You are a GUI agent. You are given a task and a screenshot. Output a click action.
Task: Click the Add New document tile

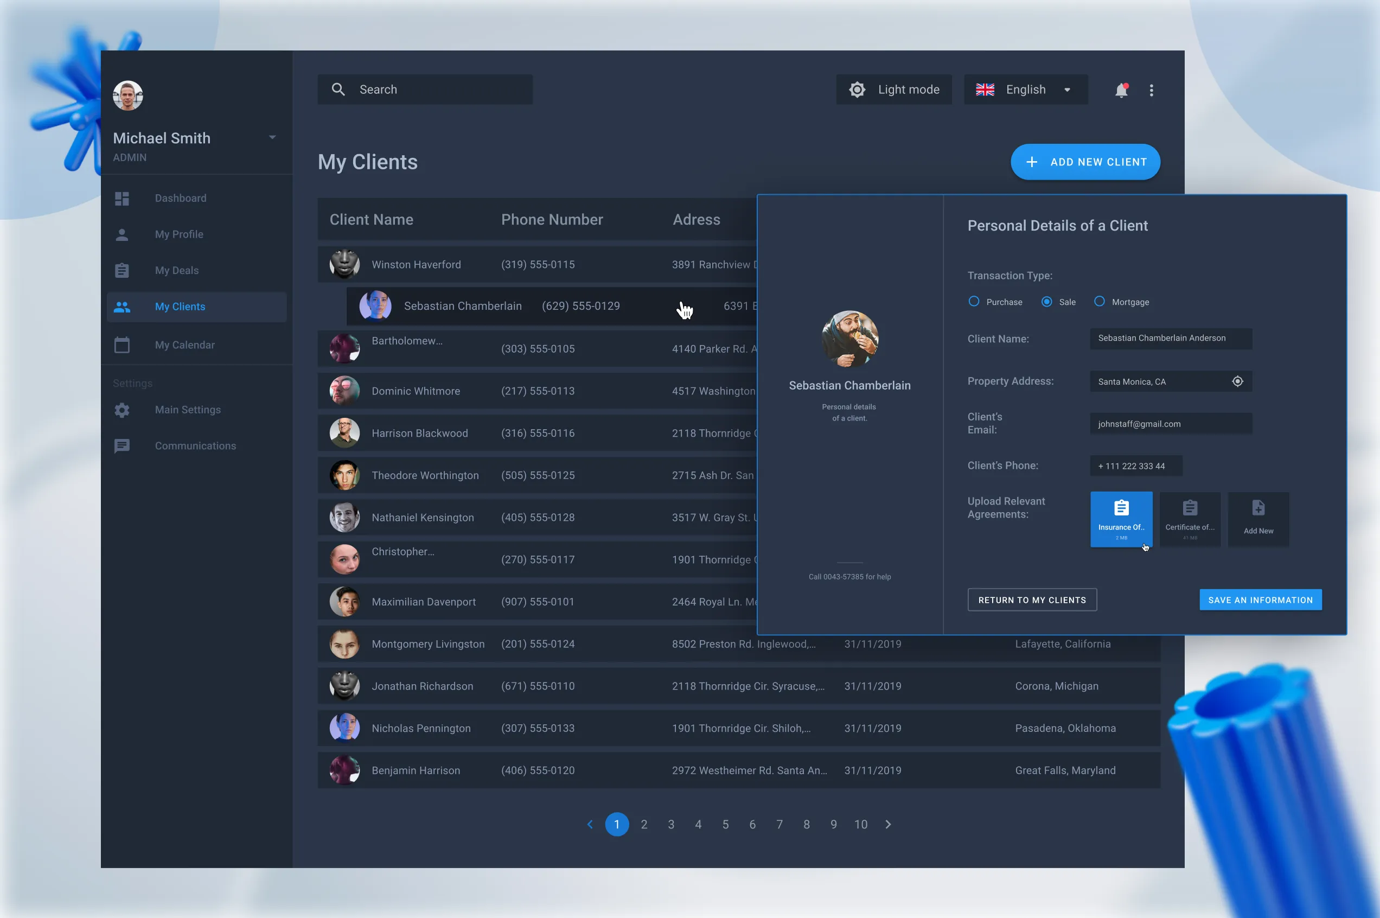pyautogui.click(x=1258, y=519)
